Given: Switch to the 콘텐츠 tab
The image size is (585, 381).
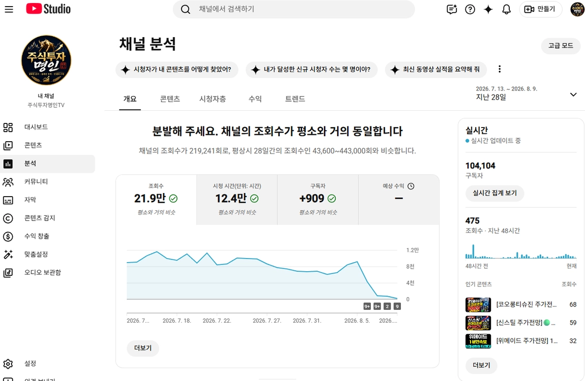Looking at the screenshot, I should [x=170, y=99].
